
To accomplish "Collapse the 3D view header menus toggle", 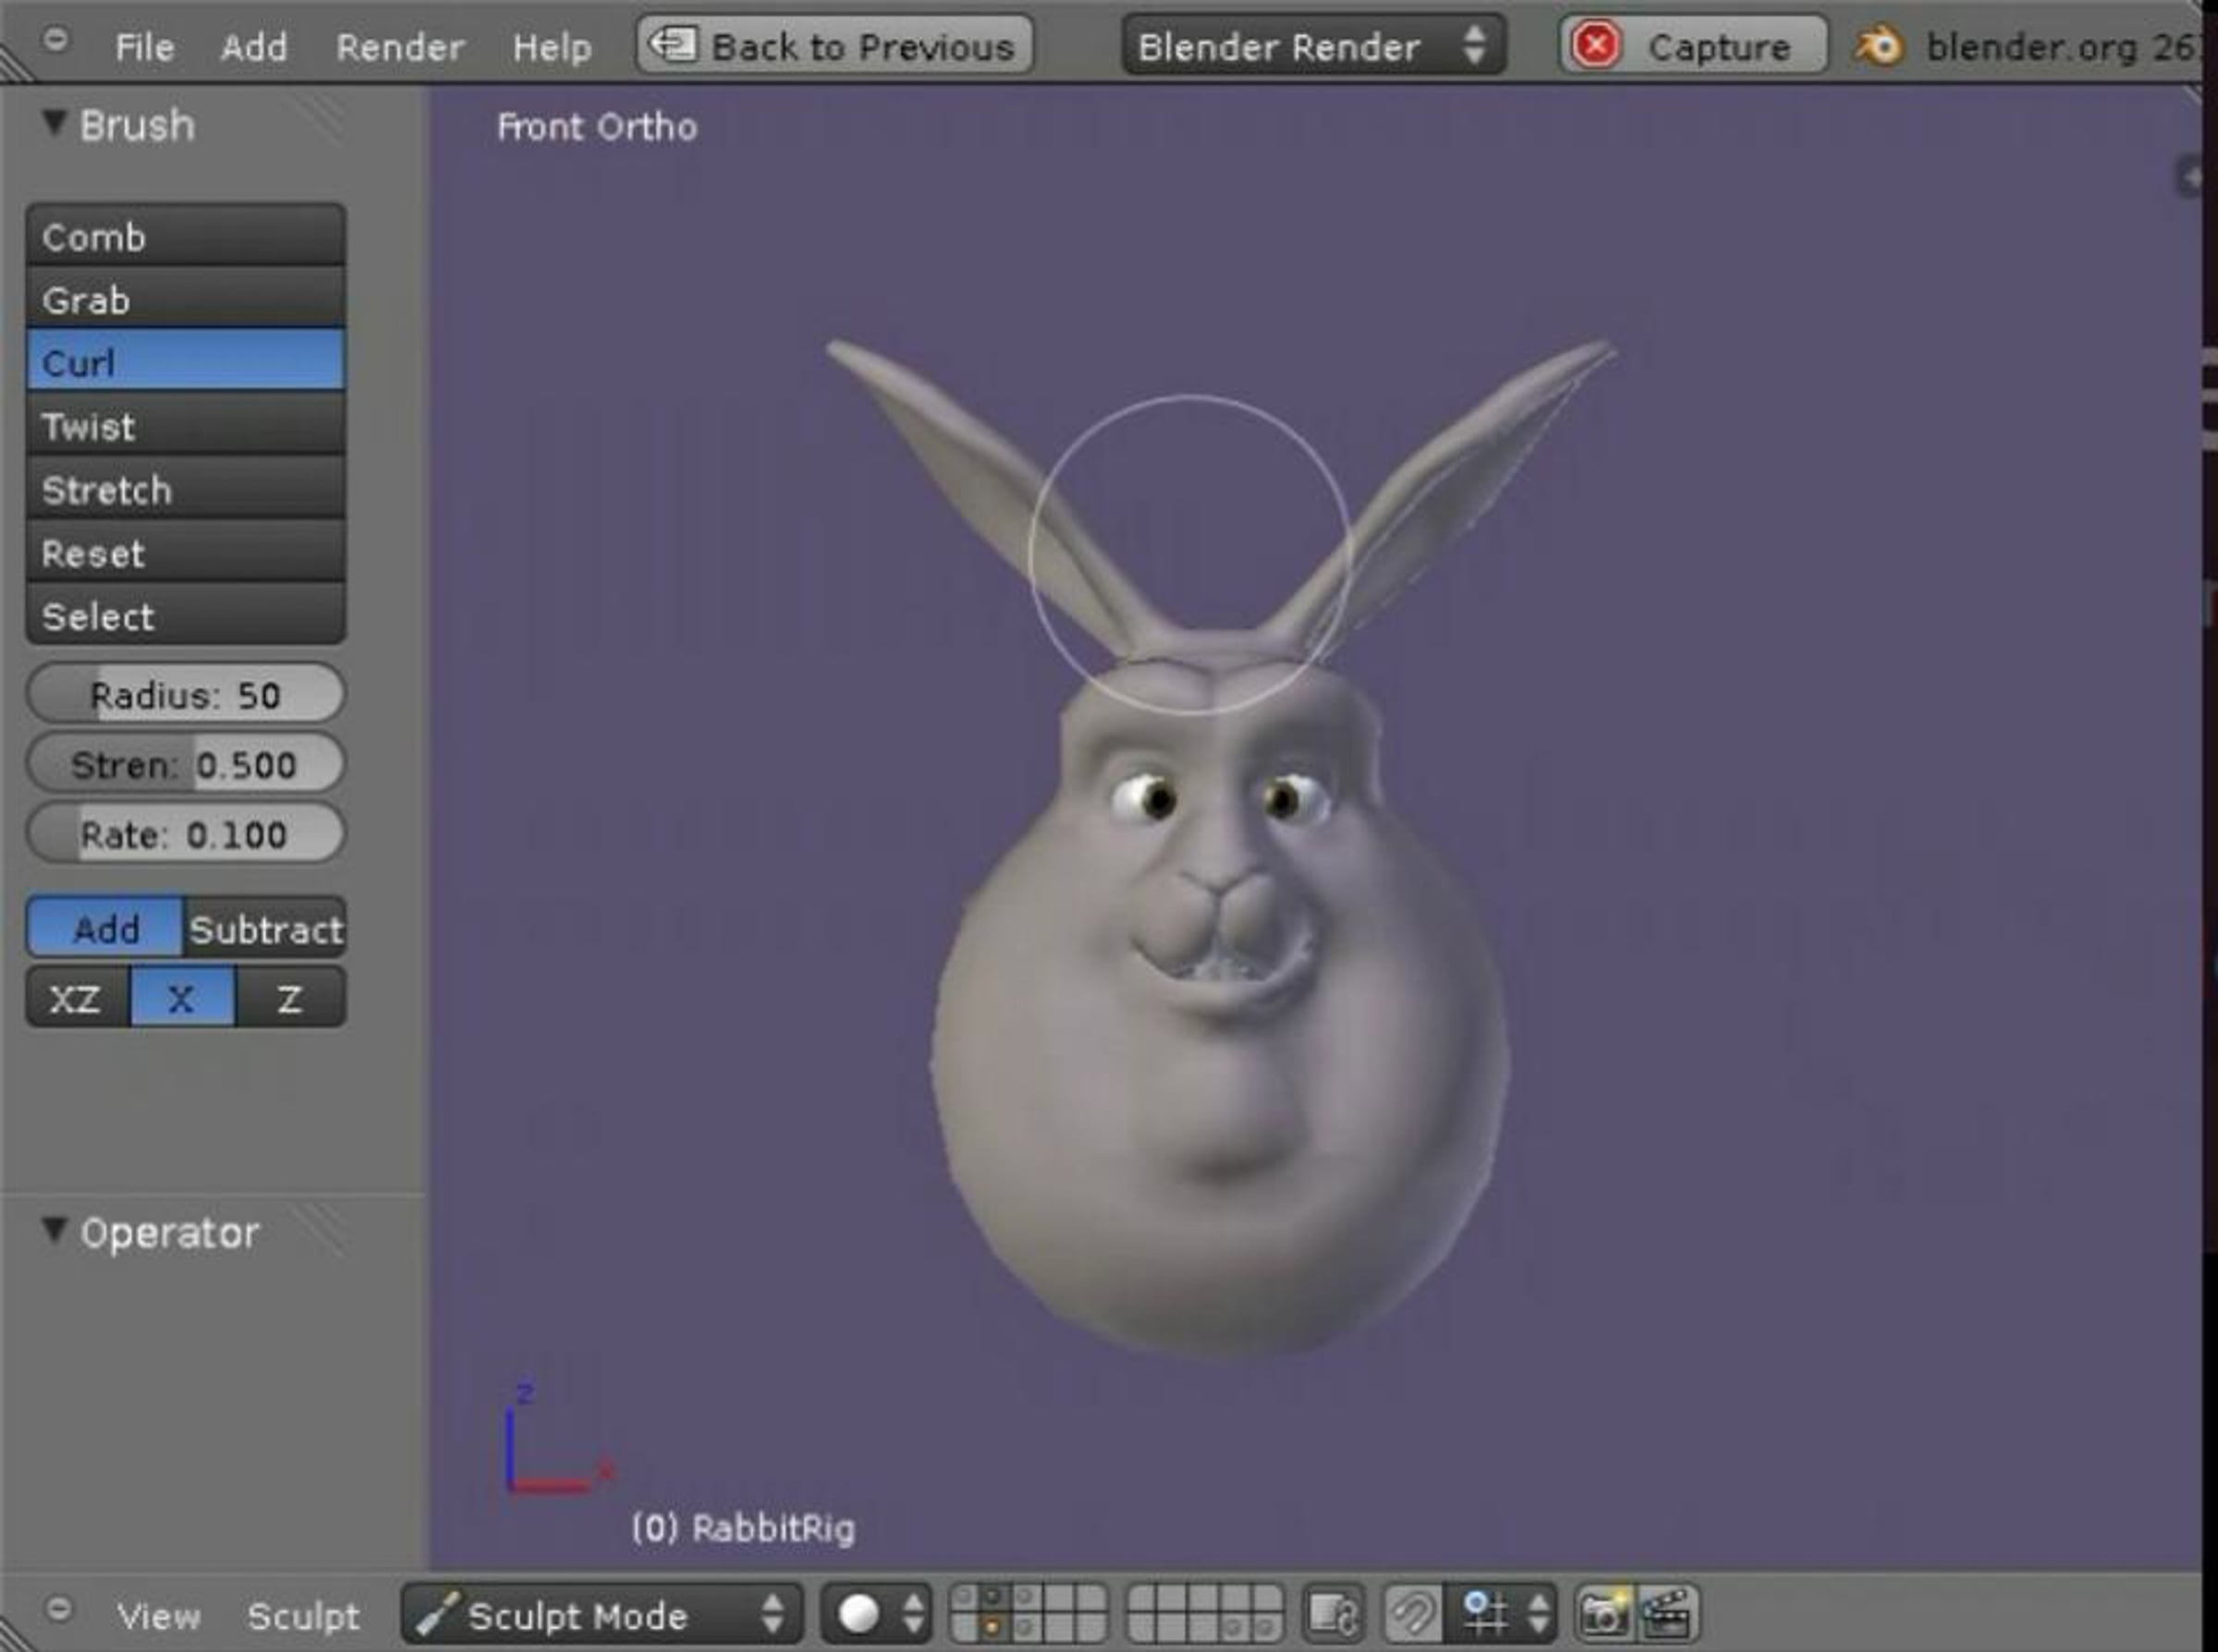I will (x=59, y=1610).
